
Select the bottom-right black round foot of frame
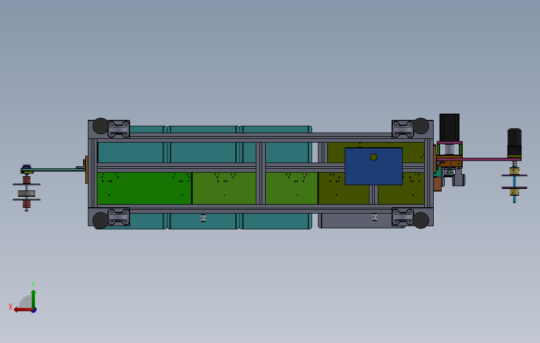pos(421,220)
